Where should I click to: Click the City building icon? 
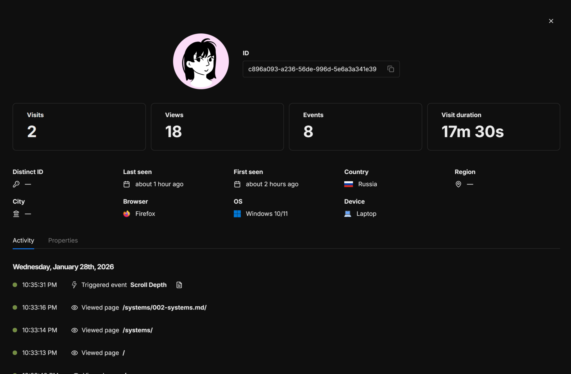16,214
